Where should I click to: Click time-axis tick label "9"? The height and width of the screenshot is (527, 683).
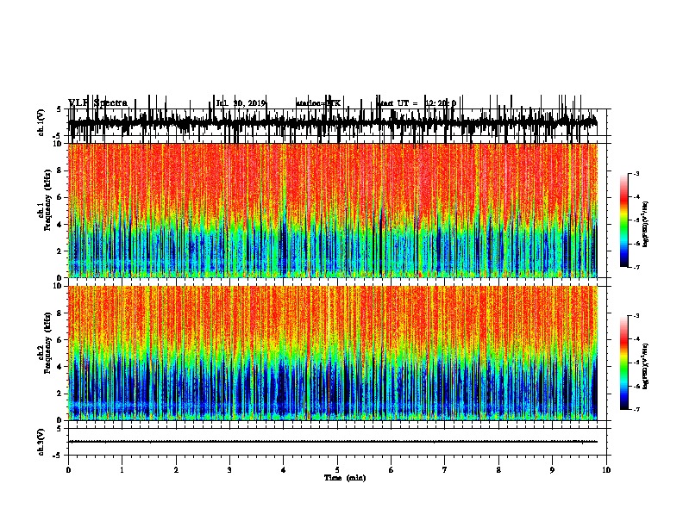click(552, 470)
